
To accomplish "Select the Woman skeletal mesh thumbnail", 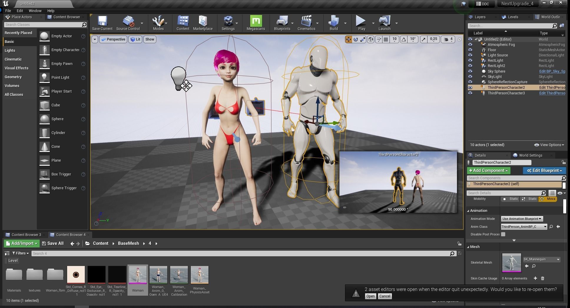I will pyautogui.click(x=137, y=275).
